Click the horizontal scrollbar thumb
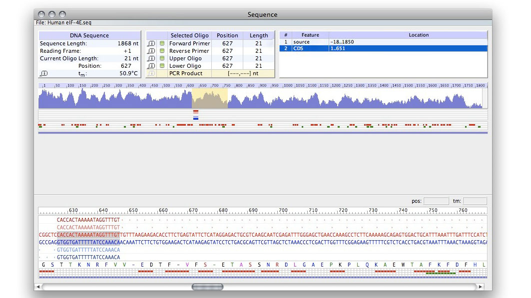Viewport: 531px width, 298px height. tap(207, 287)
